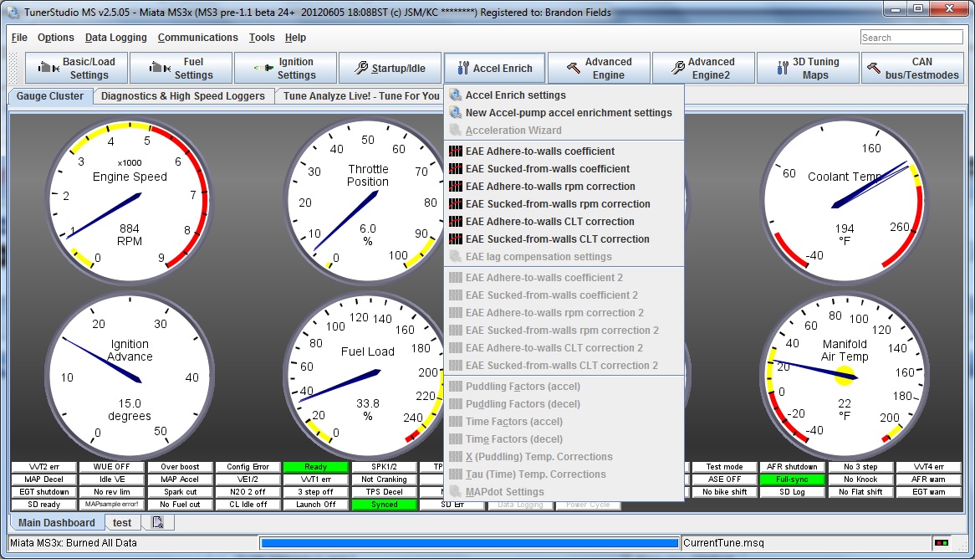Expand the Advanced Engine2 dropdown

point(702,68)
